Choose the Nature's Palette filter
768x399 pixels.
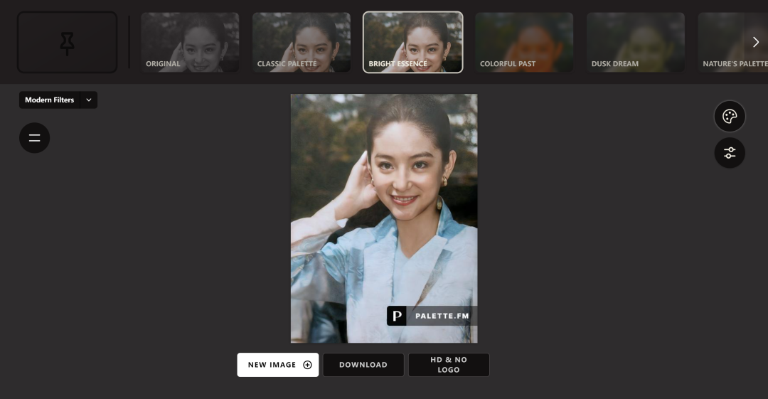[x=732, y=43]
